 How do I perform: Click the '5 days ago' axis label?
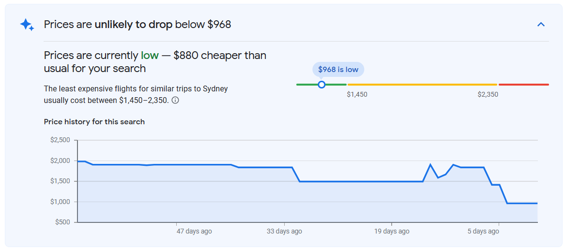pyautogui.click(x=483, y=231)
